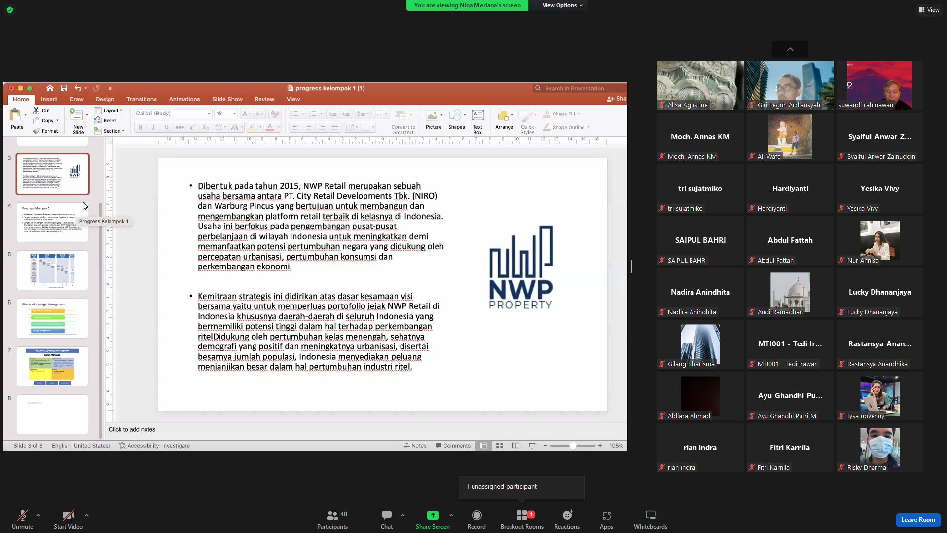
Task: Open Quick Styles gallery
Action: tap(527, 121)
